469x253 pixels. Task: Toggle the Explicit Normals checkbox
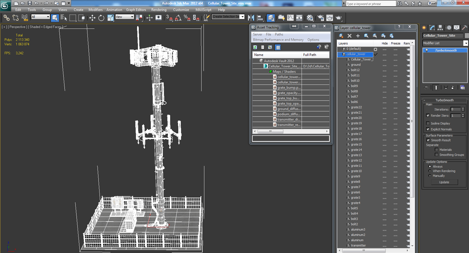428,129
